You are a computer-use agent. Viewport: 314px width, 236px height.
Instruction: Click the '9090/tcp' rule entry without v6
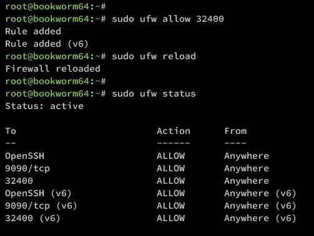point(27,168)
